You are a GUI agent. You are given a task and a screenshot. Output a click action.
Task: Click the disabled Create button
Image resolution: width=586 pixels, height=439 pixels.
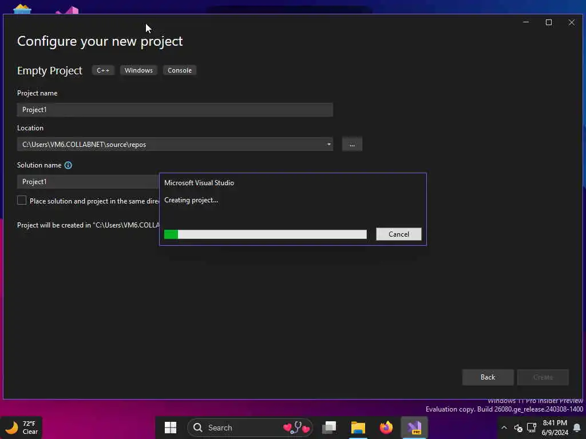(x=543, y=377)
